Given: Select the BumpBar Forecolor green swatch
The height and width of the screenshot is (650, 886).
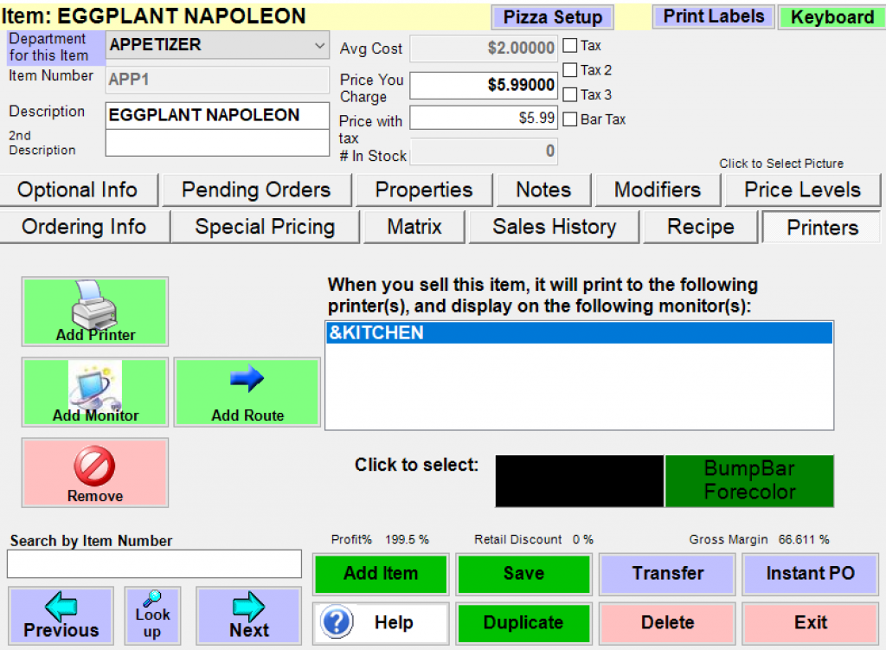Looking at the screenshot, I should point(749,481).
